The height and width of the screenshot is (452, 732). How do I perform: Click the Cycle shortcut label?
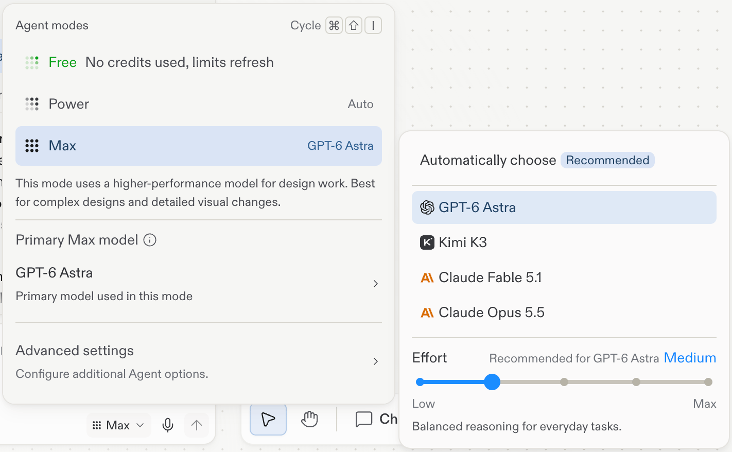[x=305, y=25]
